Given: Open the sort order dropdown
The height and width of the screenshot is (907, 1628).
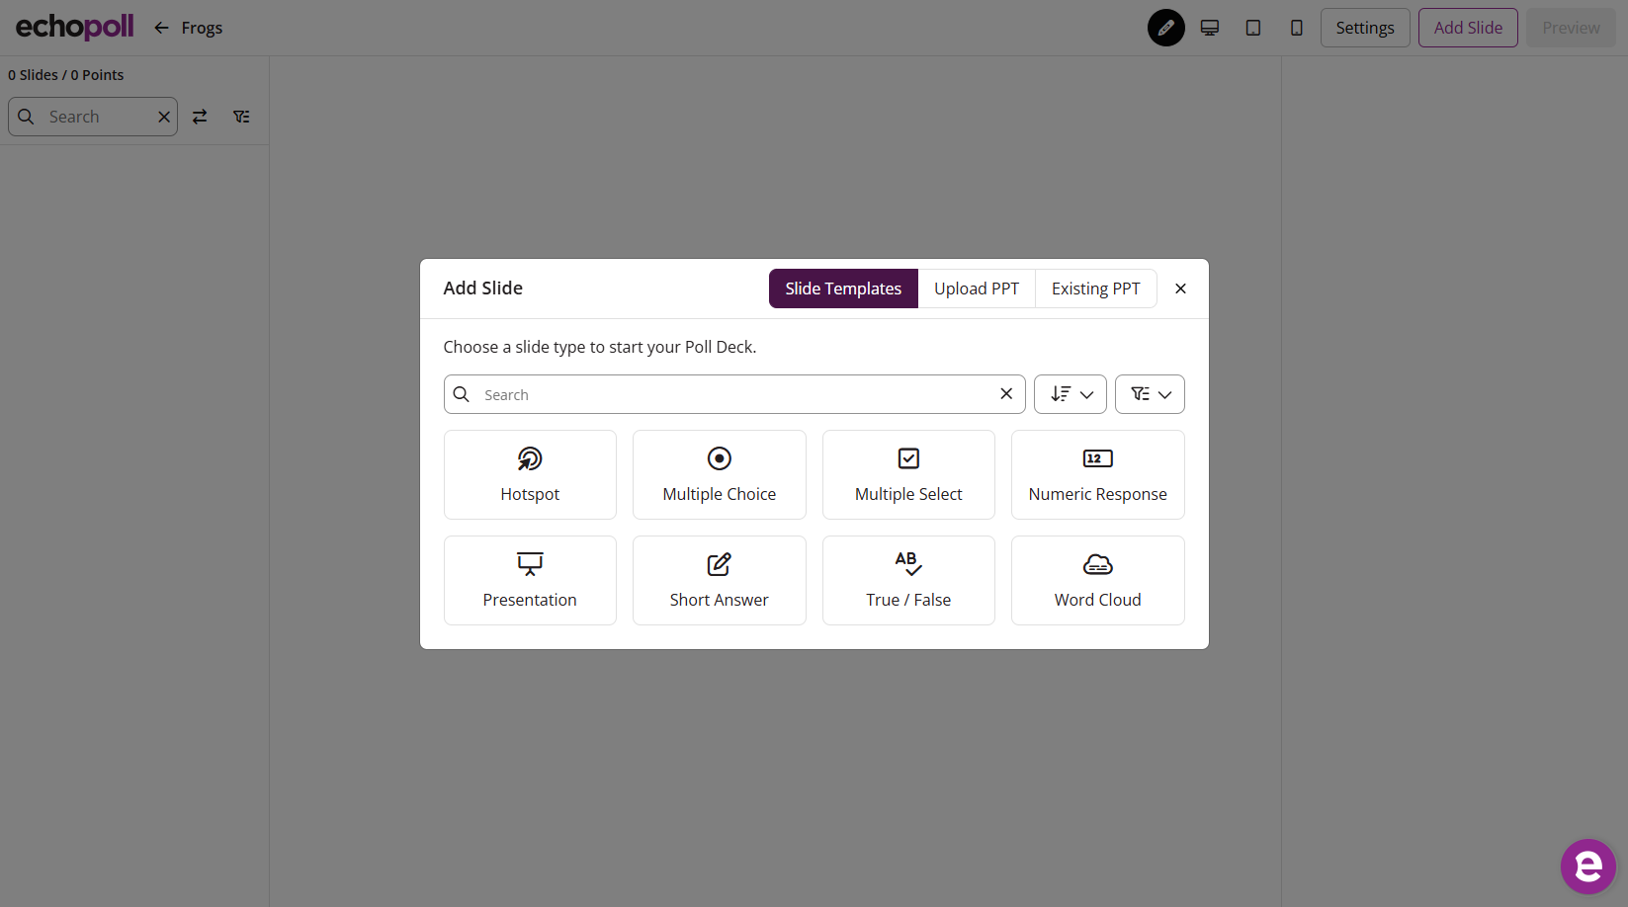Looking at the screenshot, I should click(x=1070, y=394).
